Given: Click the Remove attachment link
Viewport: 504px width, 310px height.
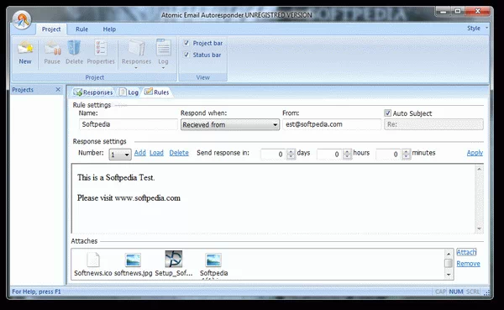Looking at the screenshot, I should 468,264.
